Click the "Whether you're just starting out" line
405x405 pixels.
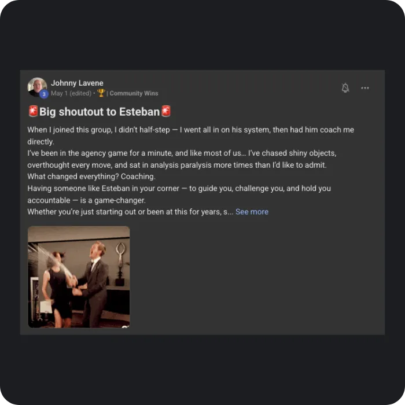pos(130,212)
